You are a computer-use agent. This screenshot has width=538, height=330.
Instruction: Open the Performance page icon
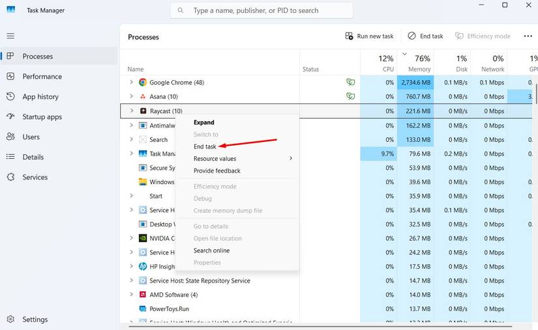10,76
